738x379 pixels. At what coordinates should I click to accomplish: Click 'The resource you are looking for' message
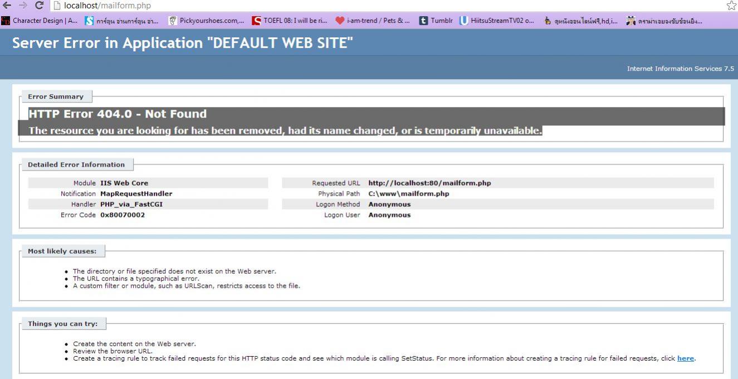click(285, 131)
